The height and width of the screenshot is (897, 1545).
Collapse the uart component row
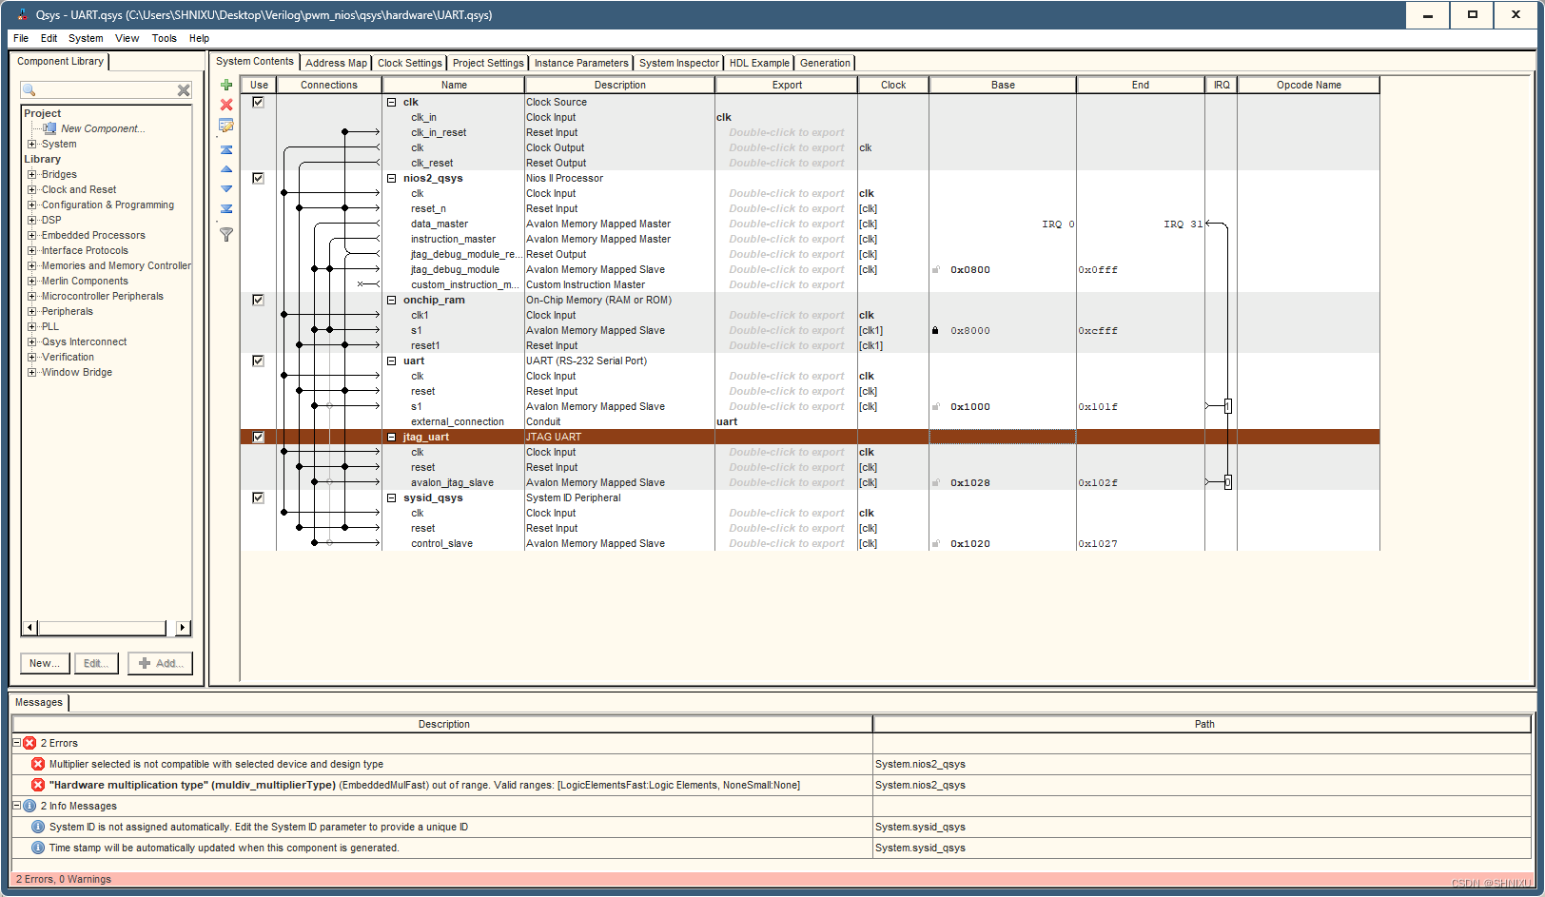pyautogui.click(x=391, y=361)
